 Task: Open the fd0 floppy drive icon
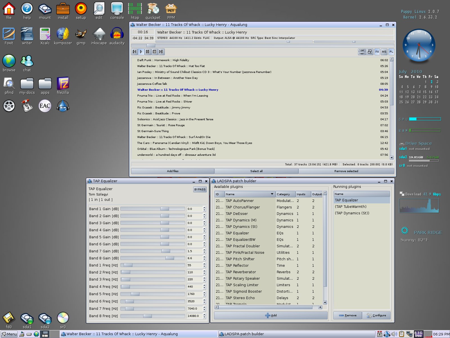pos(9,320)
